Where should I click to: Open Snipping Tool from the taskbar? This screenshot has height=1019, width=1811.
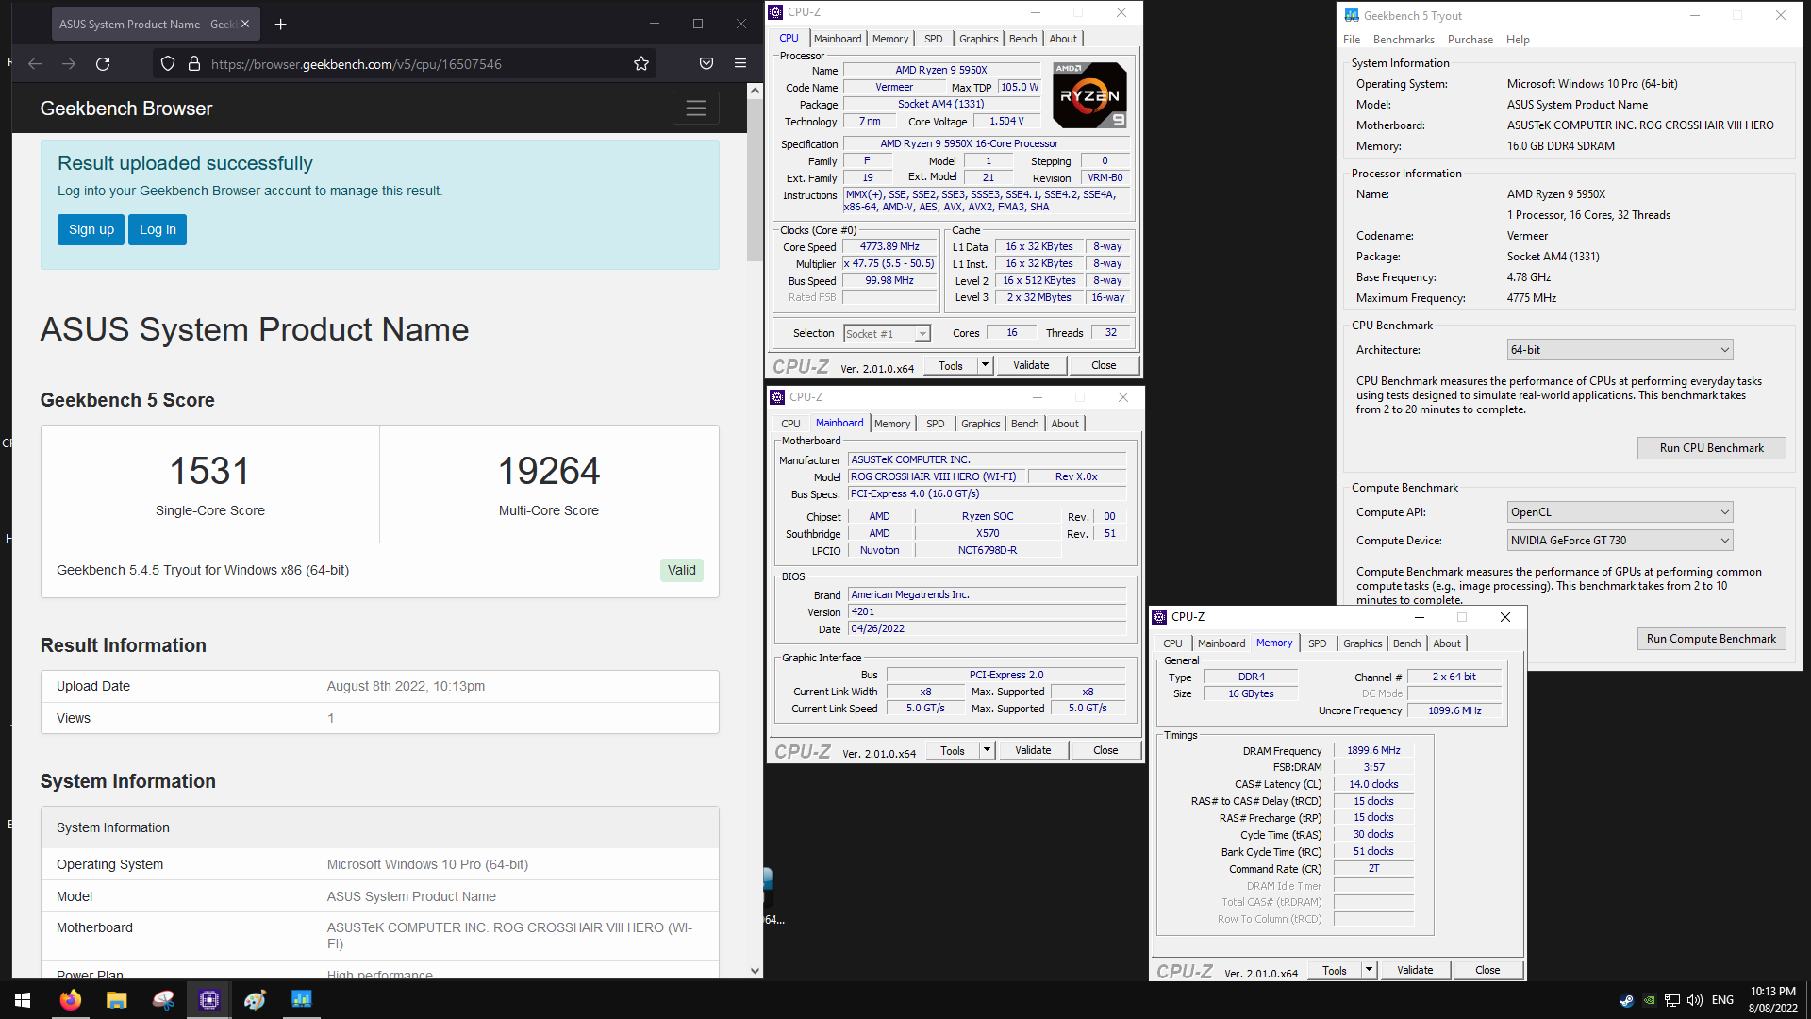(163, 1000)
